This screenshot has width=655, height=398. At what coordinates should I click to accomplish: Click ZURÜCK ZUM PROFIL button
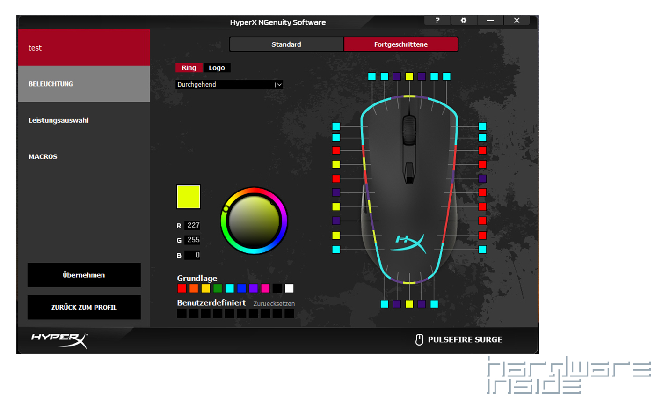84,307
